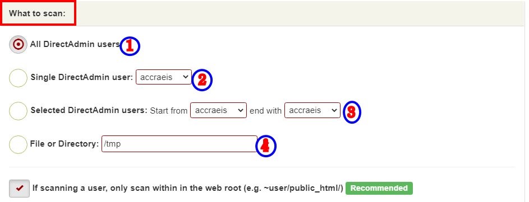Screen dimensions: 529x202
Task: Click the numbered marker 2 annotation
Action: tap(202, 80)
